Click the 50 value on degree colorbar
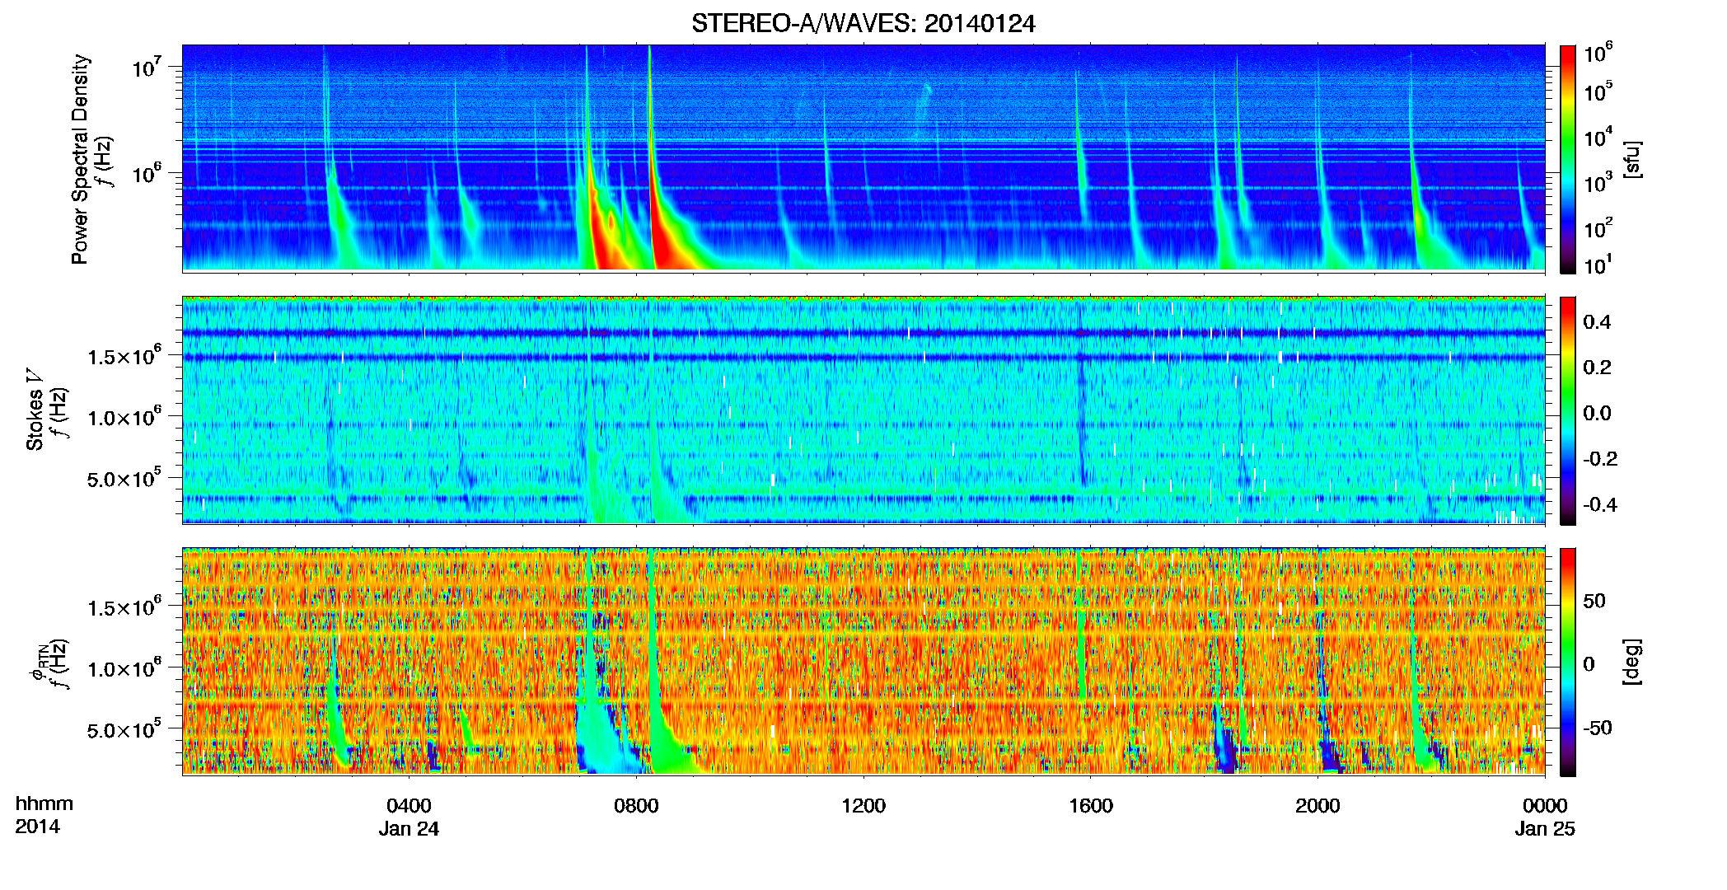The width and height of the screenshot is (1727, 890). (x=1594, y=601)
